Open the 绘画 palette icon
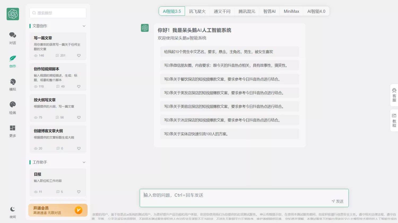Screen dimensions: 398x223 pyautogui.click(x=12, y=105)
